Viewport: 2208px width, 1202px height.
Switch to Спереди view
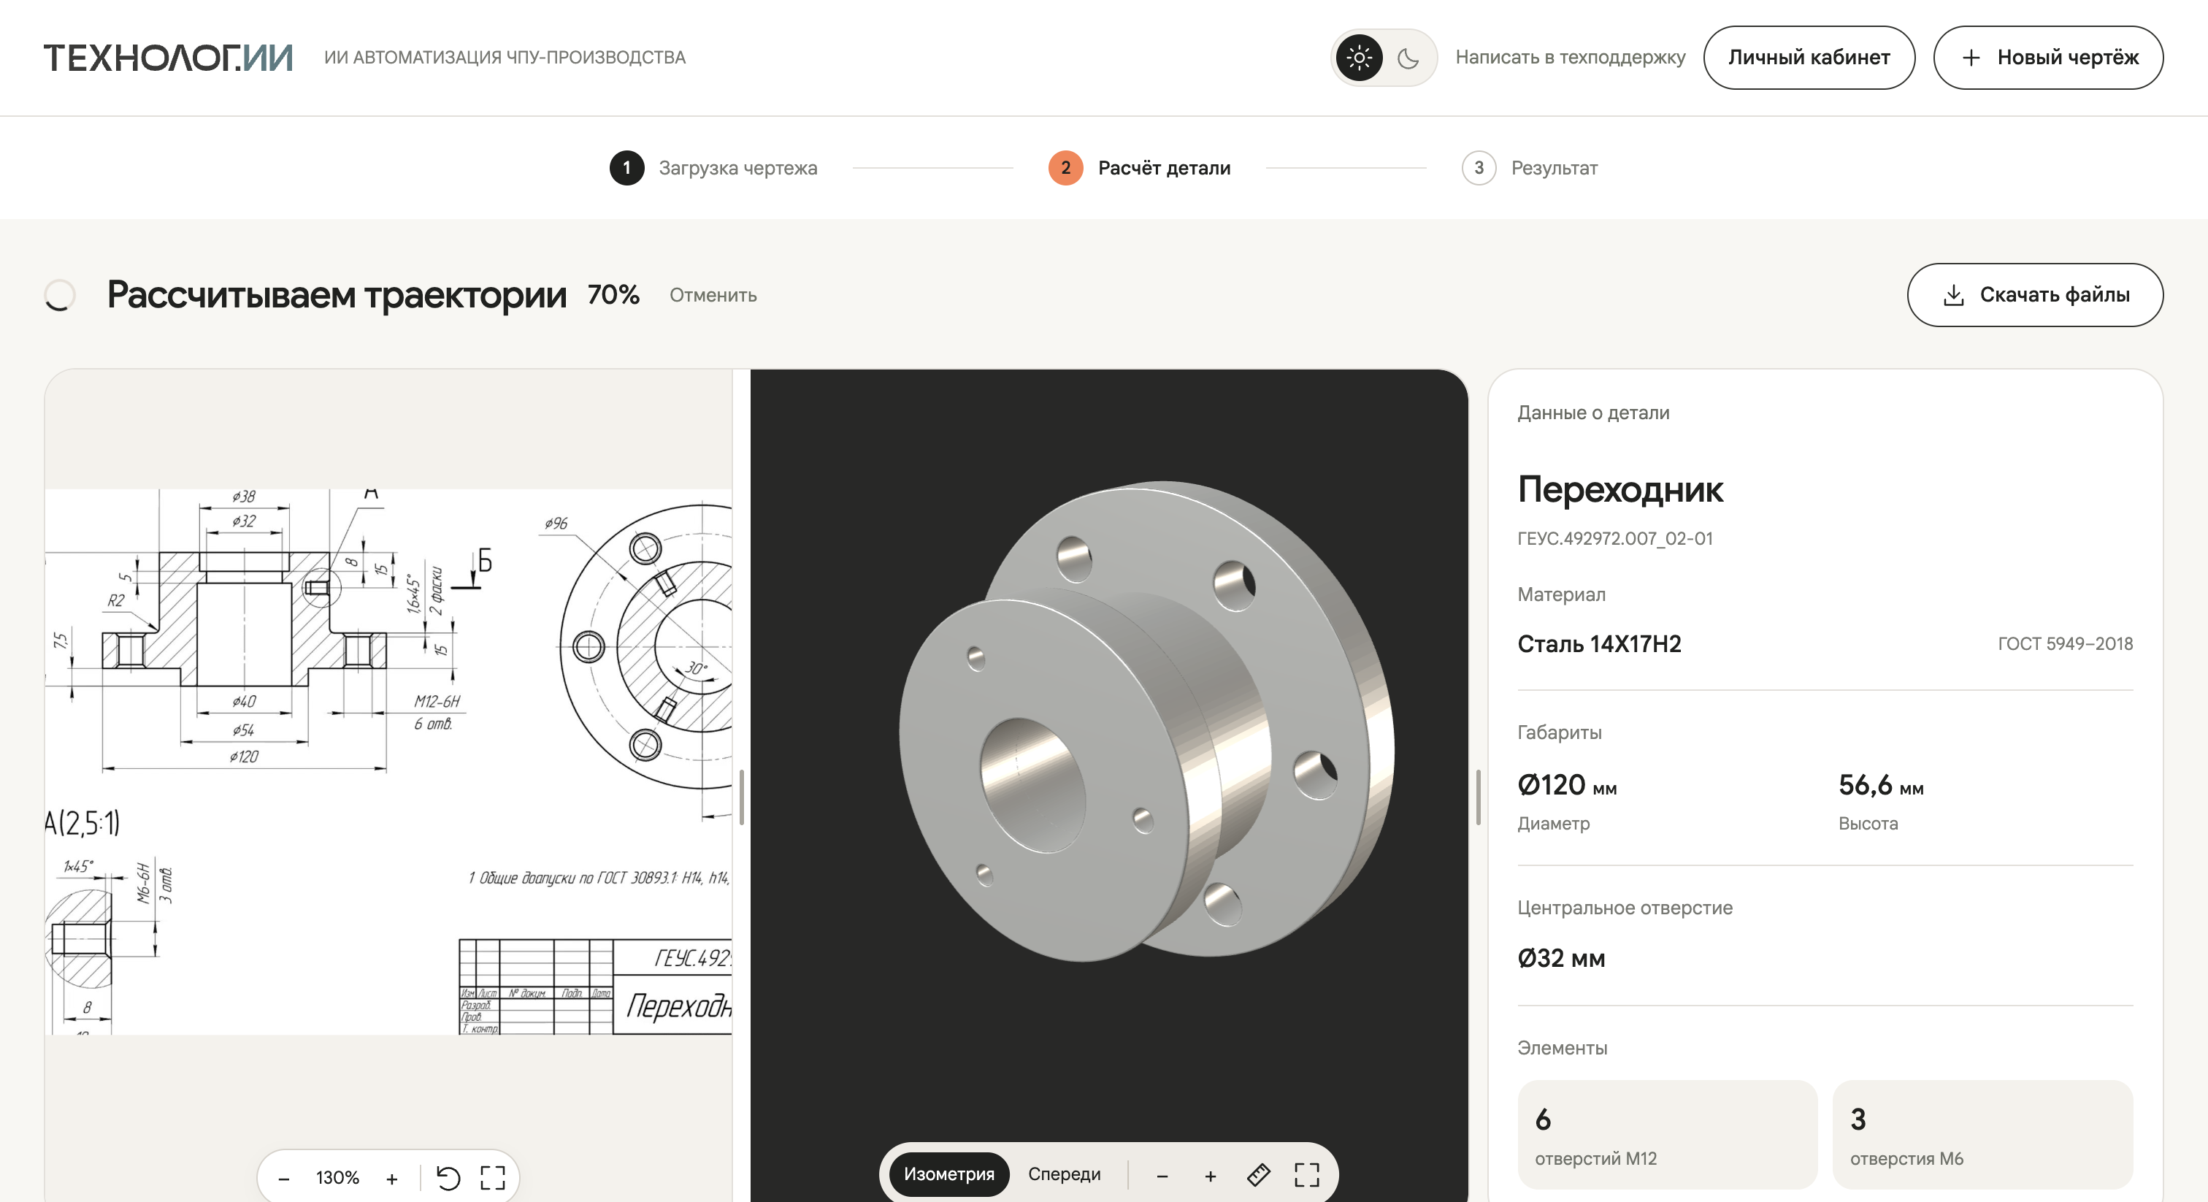1064,1174
